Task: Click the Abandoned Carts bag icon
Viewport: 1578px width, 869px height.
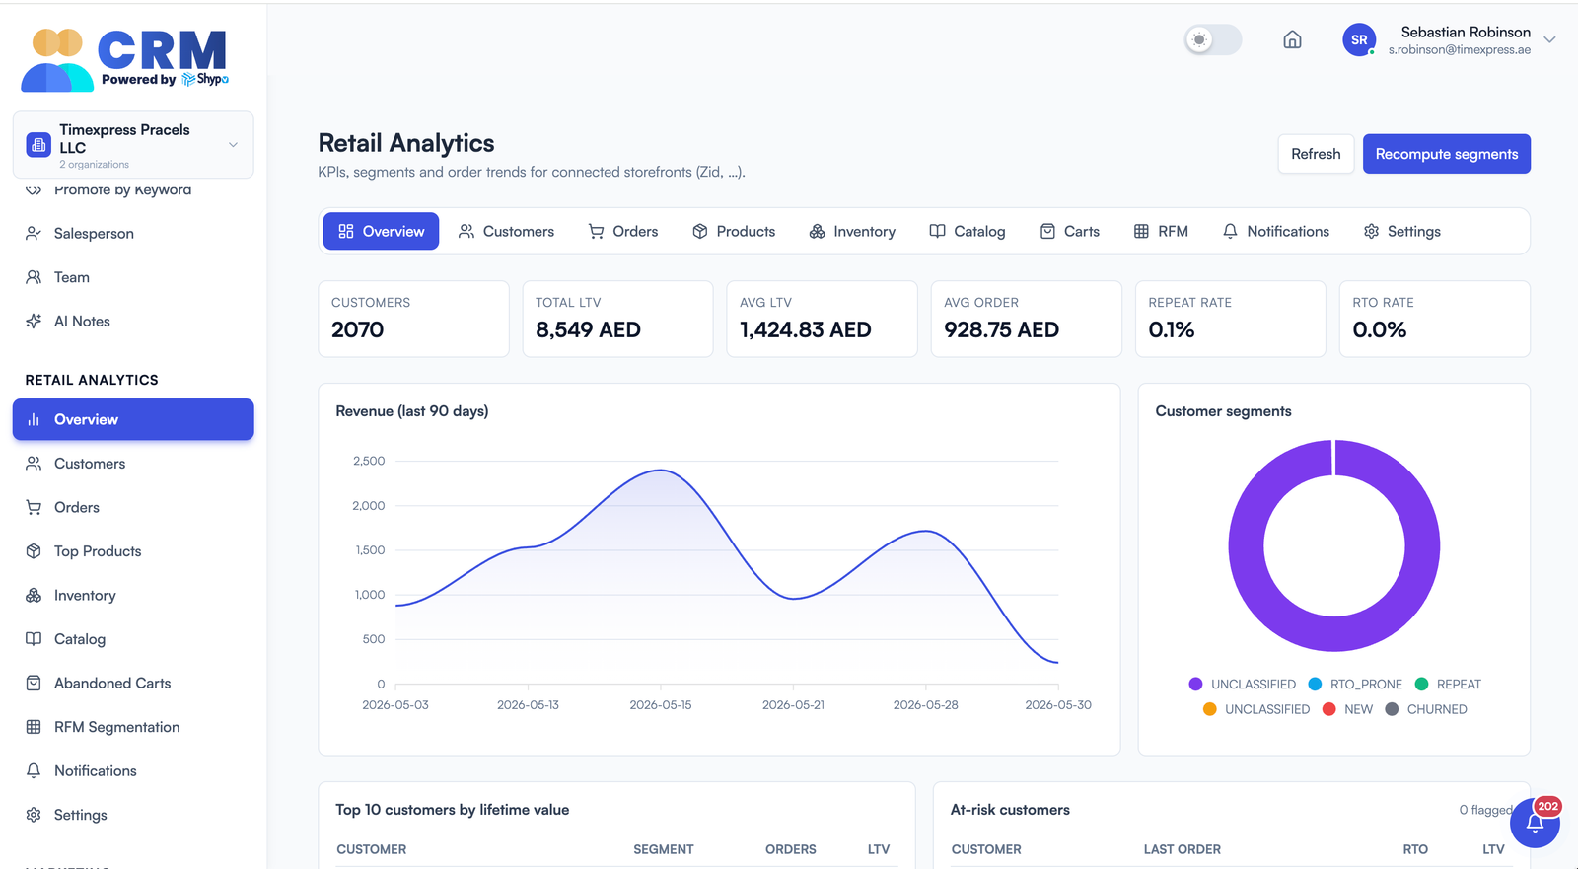Action: [x=34, y=683]
